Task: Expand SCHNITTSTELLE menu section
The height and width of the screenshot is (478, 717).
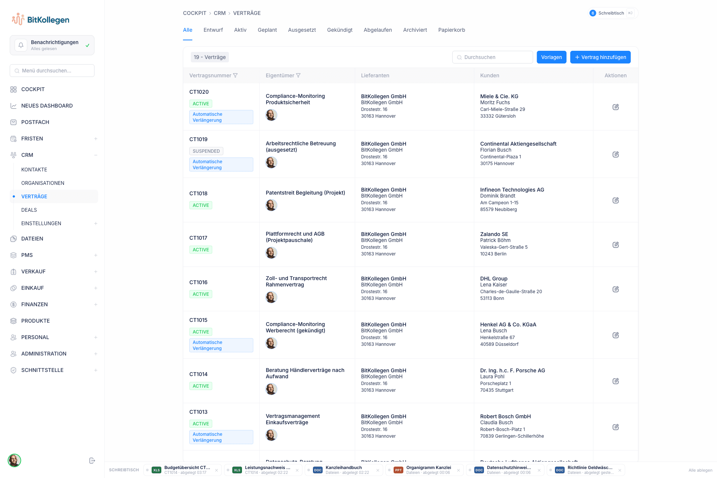Action: (96, 370)
